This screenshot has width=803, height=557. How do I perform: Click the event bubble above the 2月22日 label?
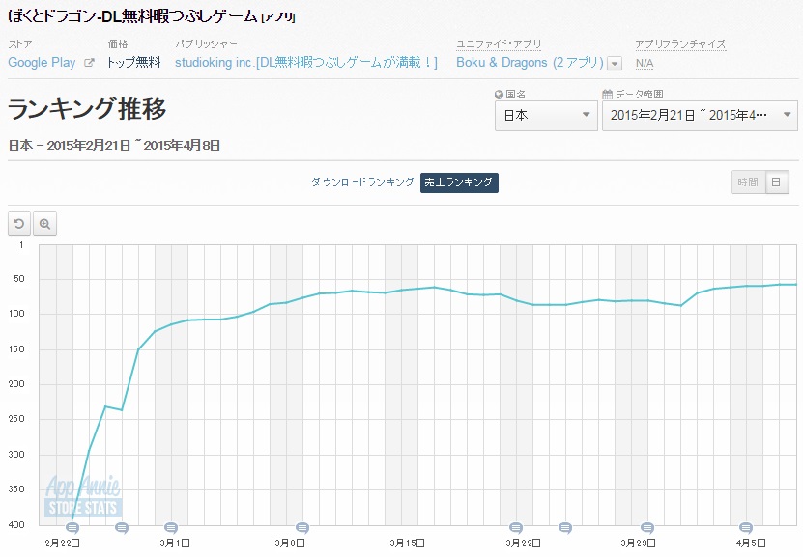[72, 528]
